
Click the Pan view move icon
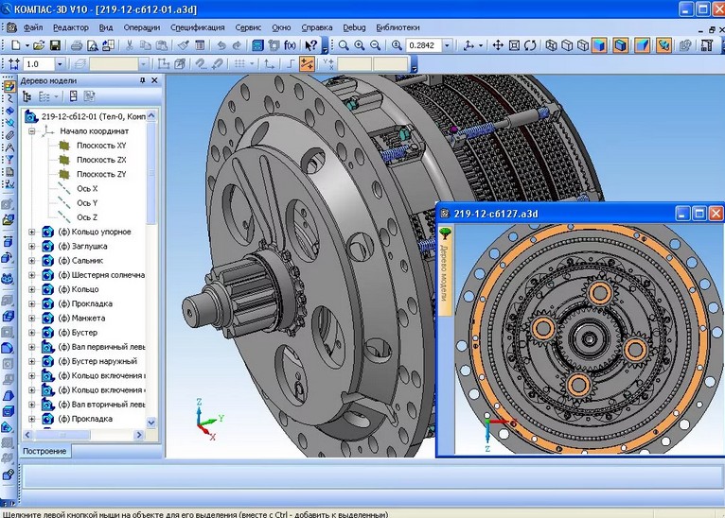coord(499,45)
